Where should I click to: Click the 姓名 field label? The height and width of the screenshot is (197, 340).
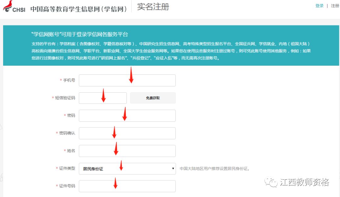click(71, 151)
